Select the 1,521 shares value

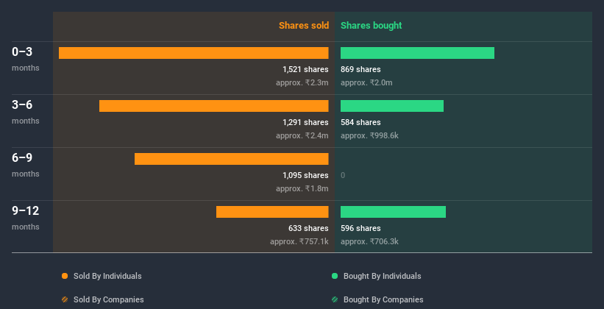(x=305, y=69)
